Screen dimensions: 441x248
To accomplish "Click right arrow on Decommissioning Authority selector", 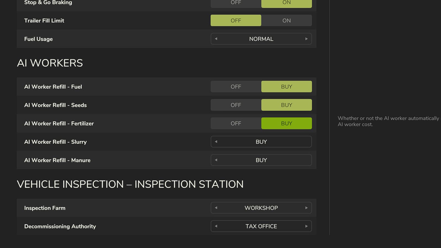I will [x=306, y=226].
